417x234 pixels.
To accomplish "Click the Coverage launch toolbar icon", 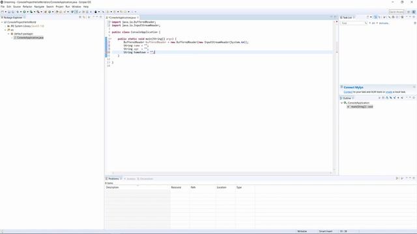I will pyautogui.click(x=31, y=12).
